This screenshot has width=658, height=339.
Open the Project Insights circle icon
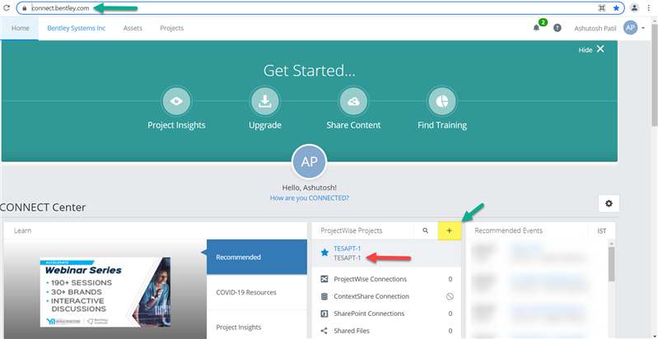176,101
